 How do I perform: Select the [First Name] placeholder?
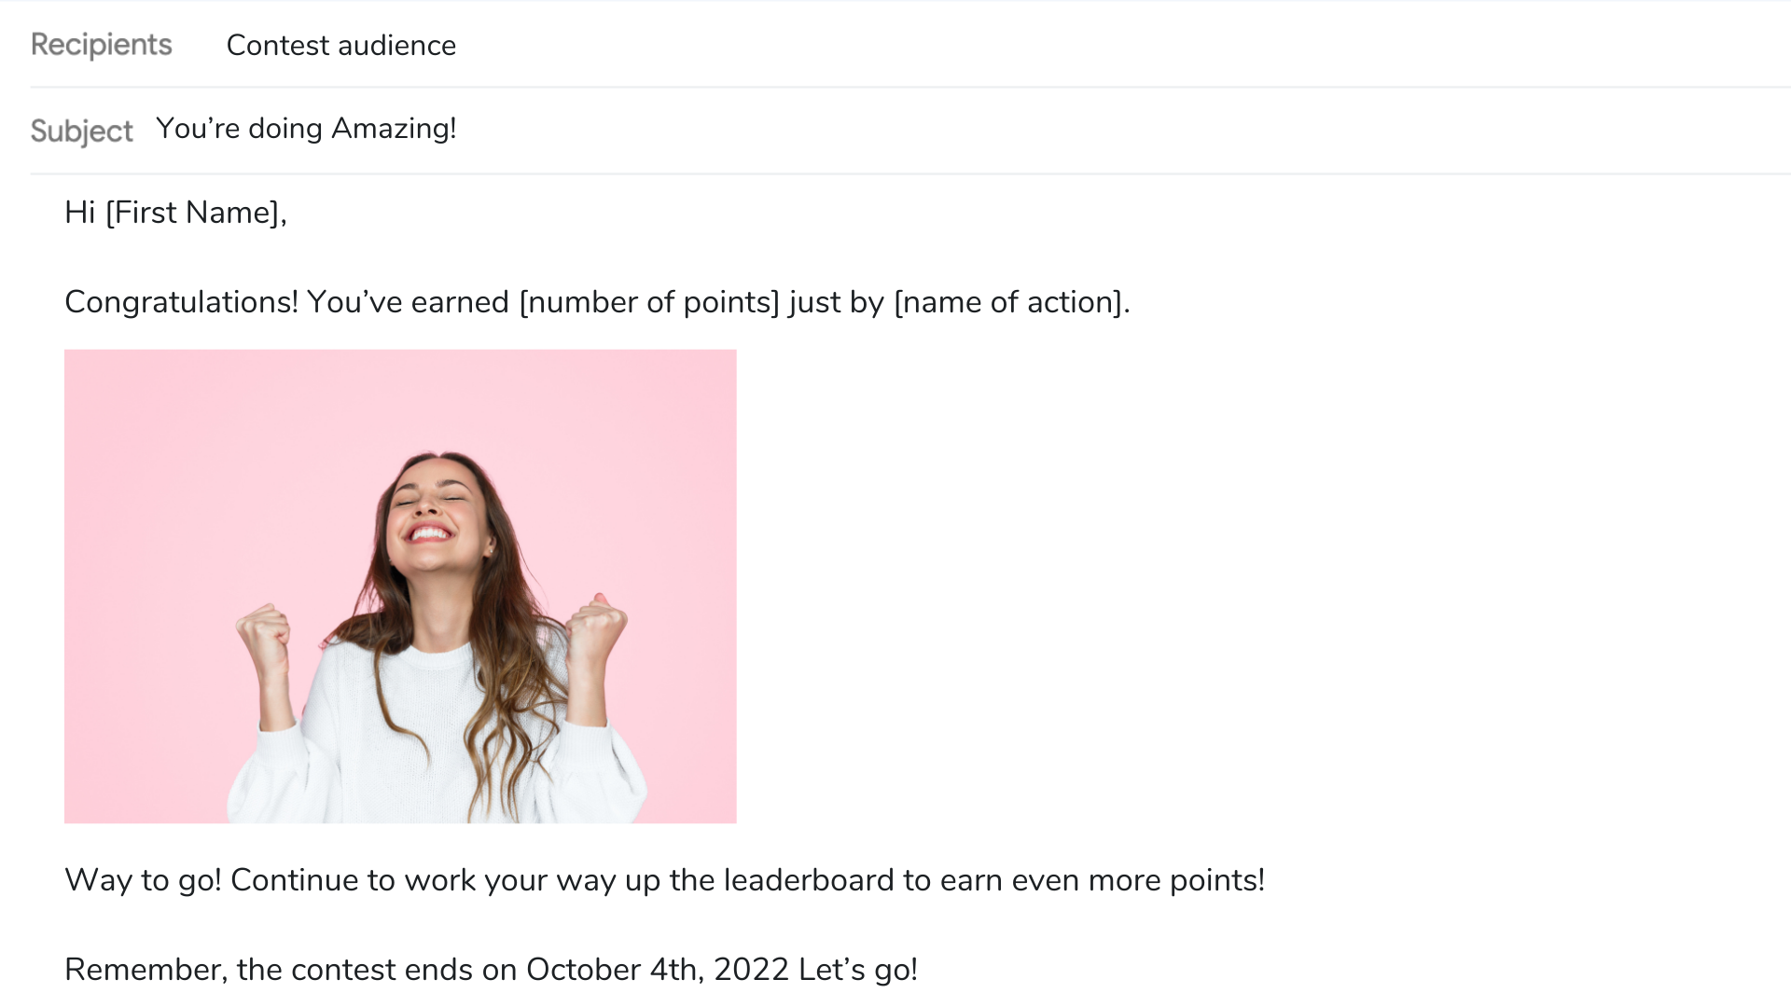click(x=193, y=213)
